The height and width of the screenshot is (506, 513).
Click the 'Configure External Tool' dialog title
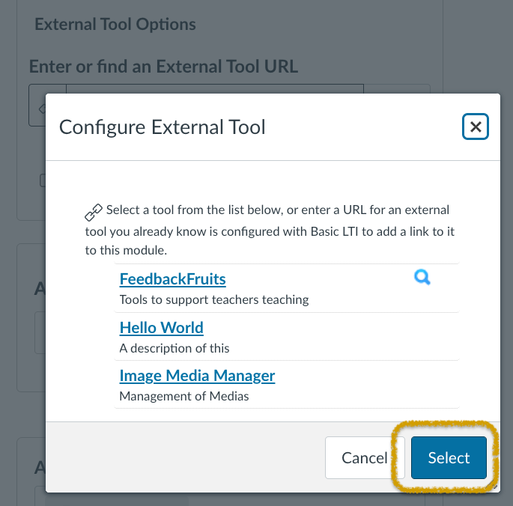pyautogui.click(x=162, y=127)
